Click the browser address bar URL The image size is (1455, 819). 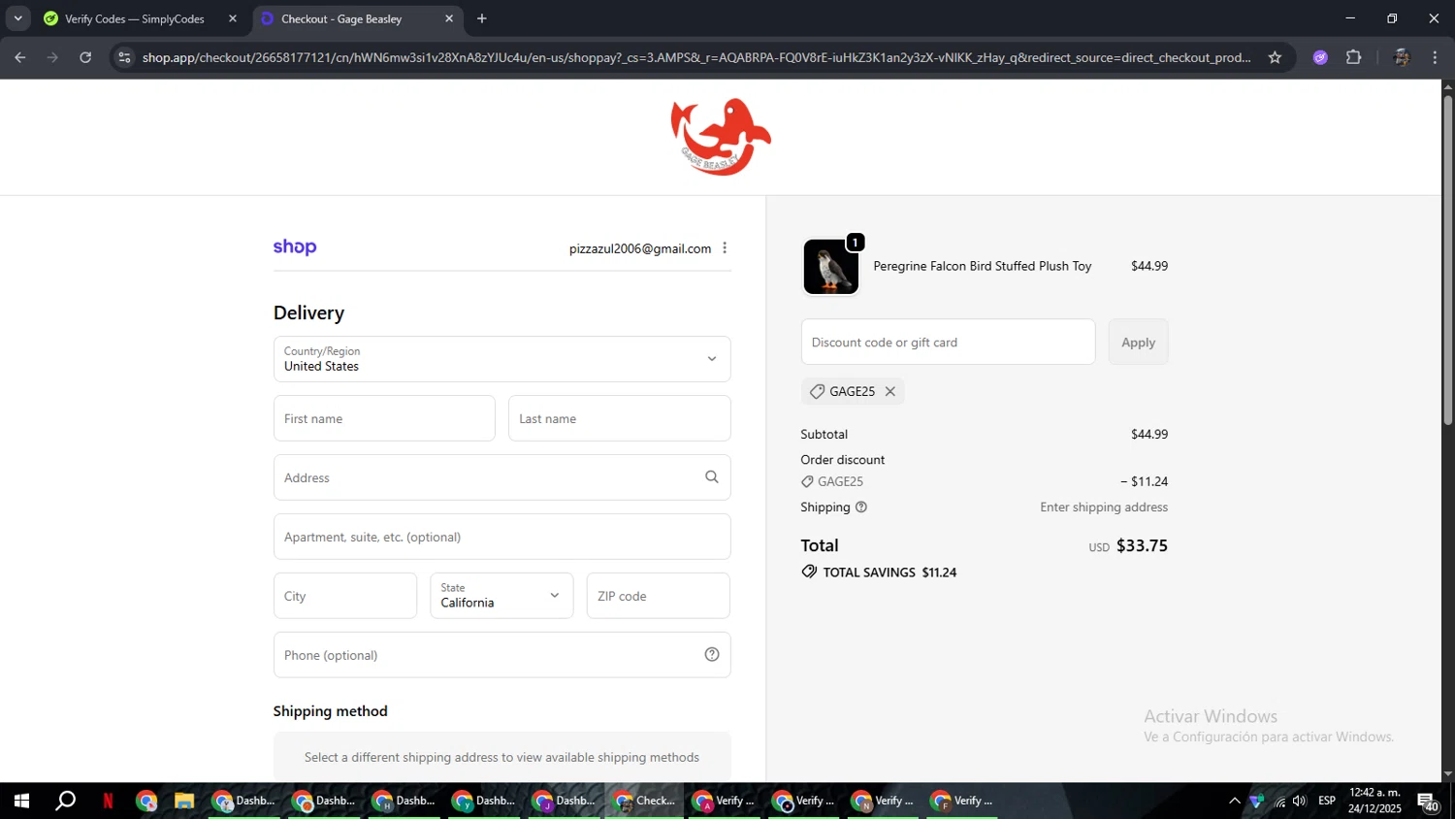[695, 57]
